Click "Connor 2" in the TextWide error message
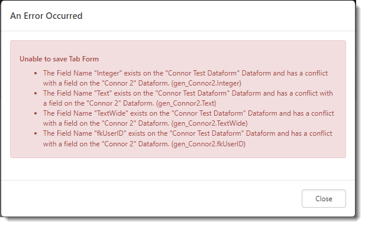The height and width of the screenshot is (226, 365). click(x=119, y=123)
